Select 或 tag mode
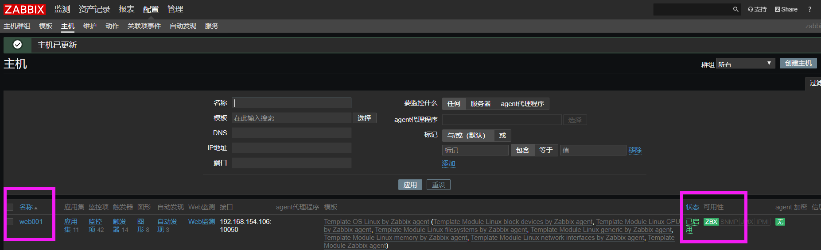This screenshot has width=821, height=250. click(502, 136)
